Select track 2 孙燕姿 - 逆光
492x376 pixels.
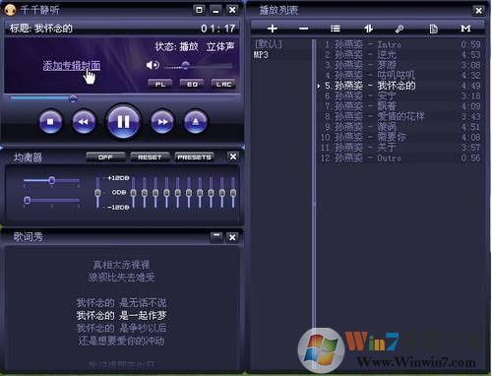click(401, 54)
